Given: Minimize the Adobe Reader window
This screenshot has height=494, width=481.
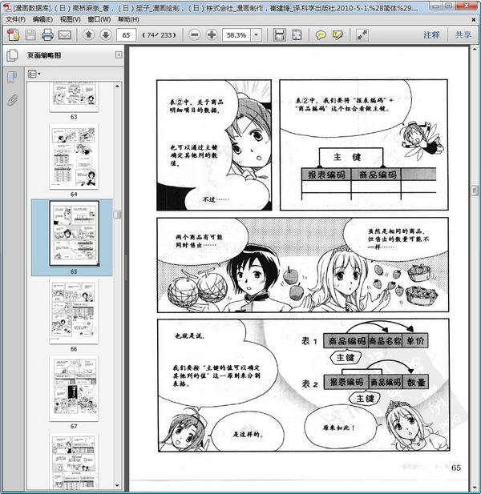Looking at the screenshot, I should pyautogui.click(x=435, y=6).
